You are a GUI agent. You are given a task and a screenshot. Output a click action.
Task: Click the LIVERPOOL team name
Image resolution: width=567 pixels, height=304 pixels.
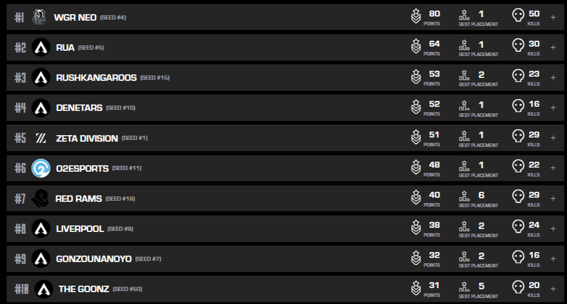pos(80,228)
